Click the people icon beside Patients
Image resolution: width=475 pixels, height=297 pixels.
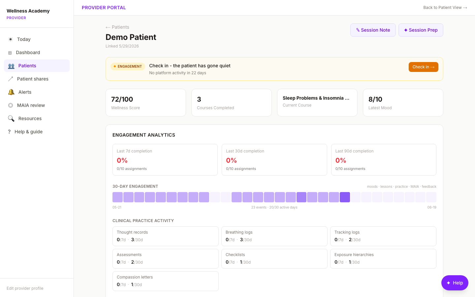[11, 66]
